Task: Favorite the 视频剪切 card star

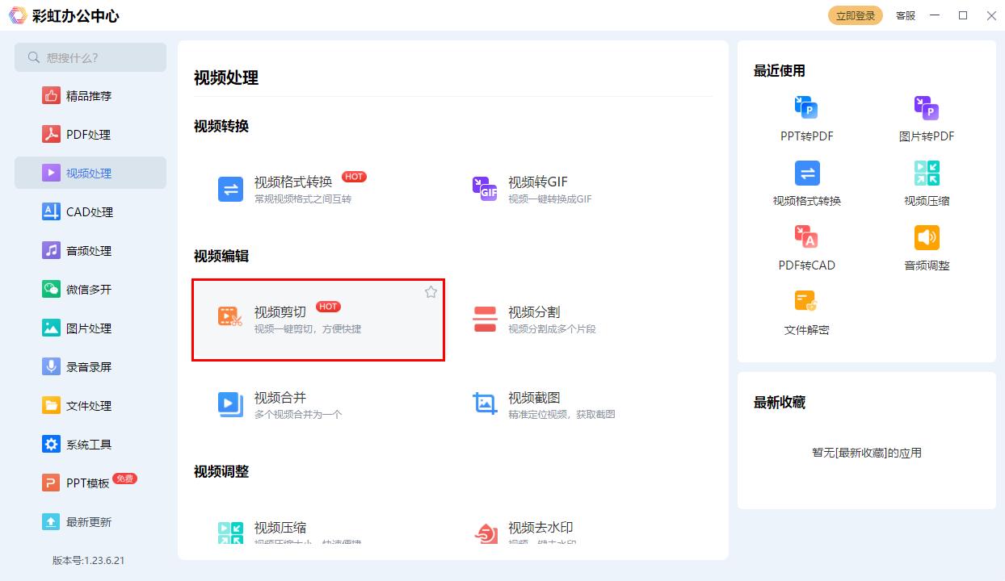Action: (431, 292)
